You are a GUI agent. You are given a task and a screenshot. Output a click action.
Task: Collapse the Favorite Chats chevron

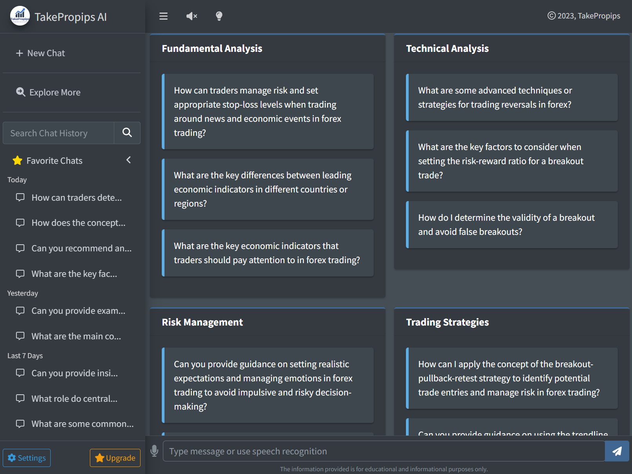pyautogui.click(x=128, y=160)
